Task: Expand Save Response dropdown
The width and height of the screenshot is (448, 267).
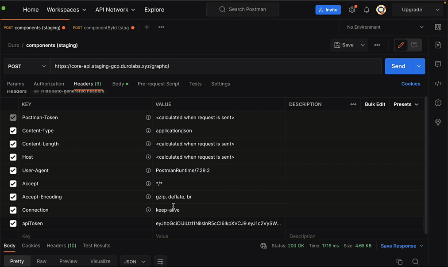Action: tap(421, 246)
